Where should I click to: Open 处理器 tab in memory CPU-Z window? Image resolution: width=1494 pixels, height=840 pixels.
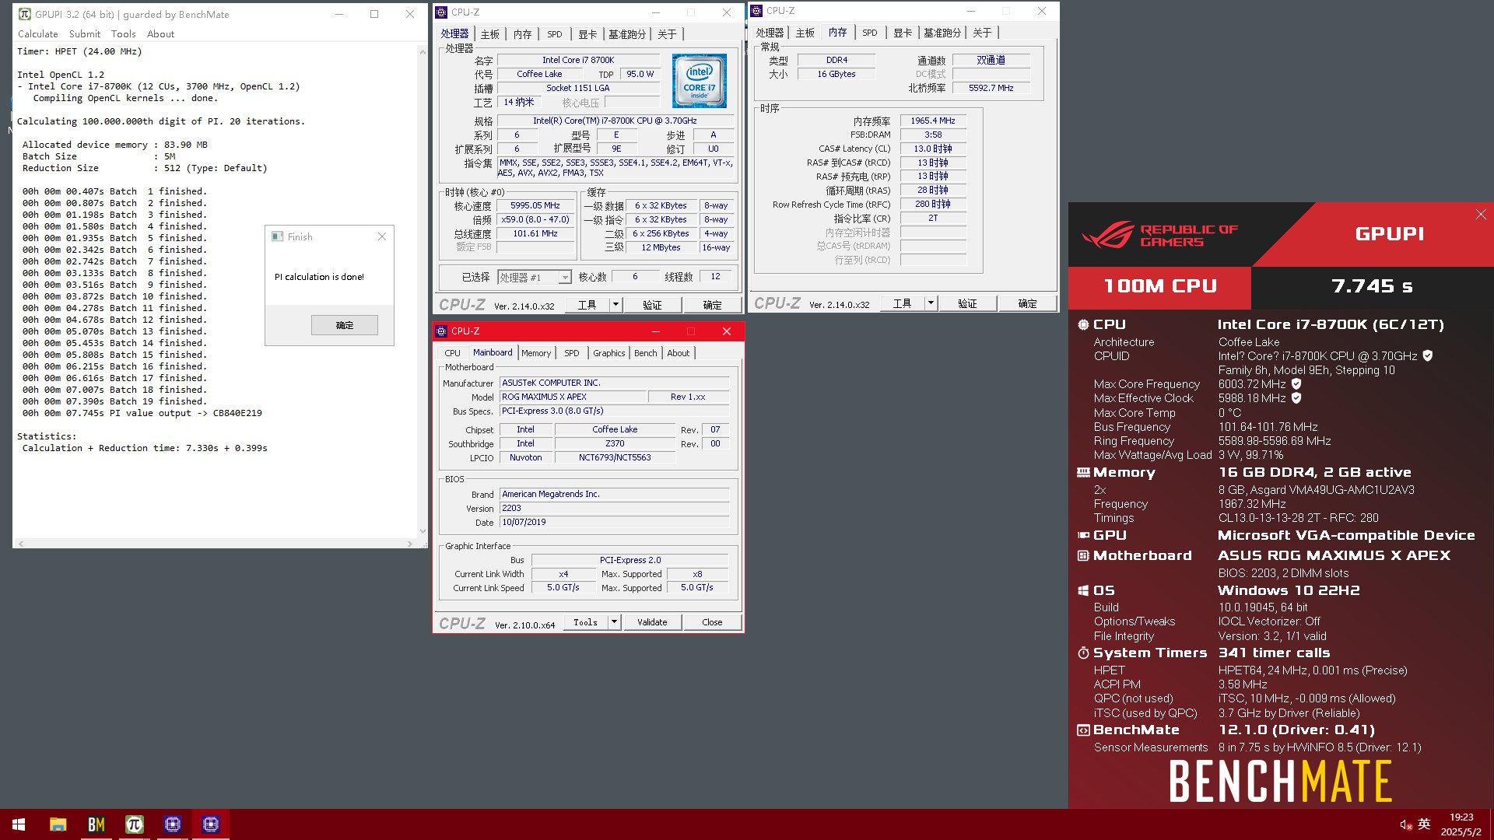click(770, 33)
